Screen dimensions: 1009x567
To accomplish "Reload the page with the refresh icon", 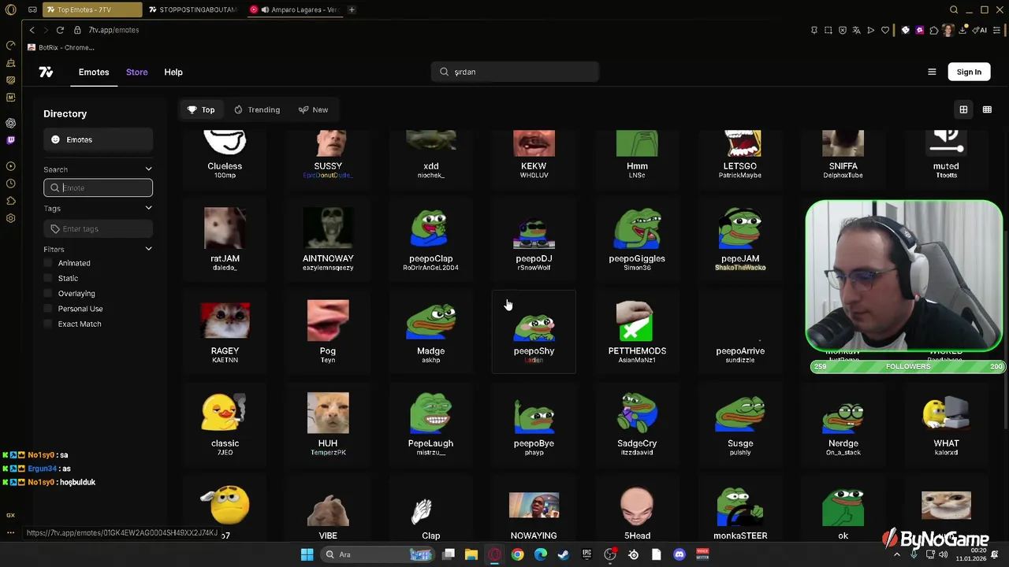I will click(60, 30).
